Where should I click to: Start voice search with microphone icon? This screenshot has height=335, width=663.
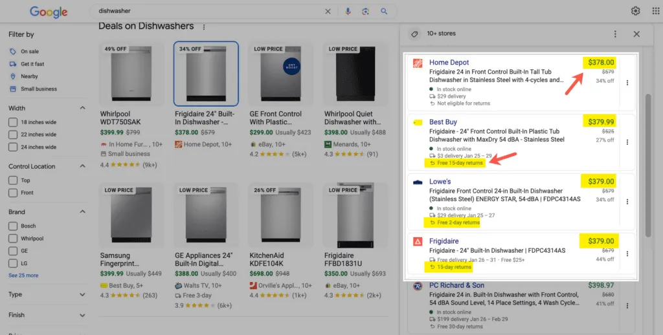point(348,12)
